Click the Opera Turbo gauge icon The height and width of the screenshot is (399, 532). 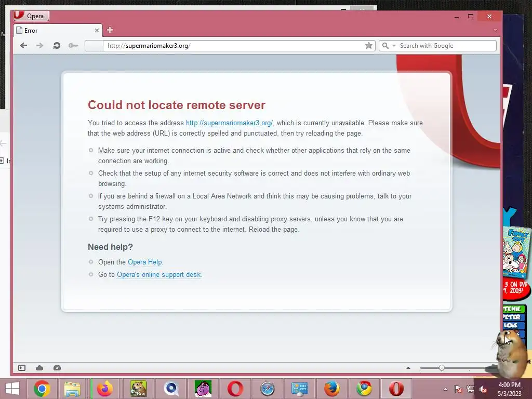(x=57, y=368)
